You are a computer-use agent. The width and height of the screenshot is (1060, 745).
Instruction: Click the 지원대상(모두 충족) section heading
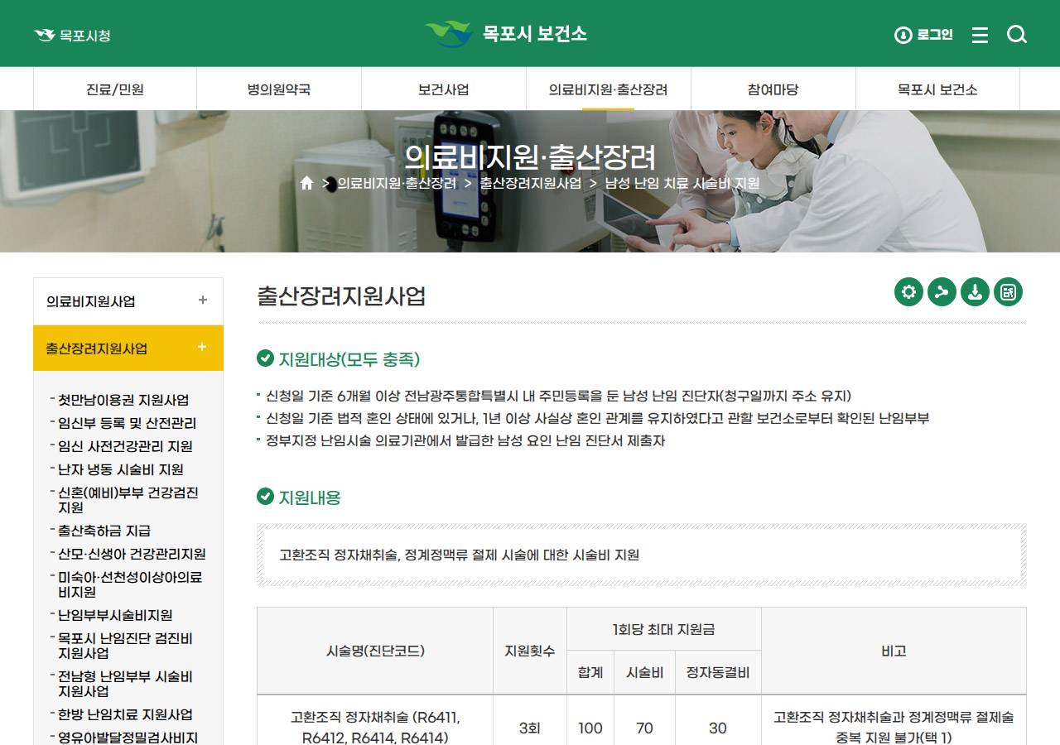click(x=349, y=359)
